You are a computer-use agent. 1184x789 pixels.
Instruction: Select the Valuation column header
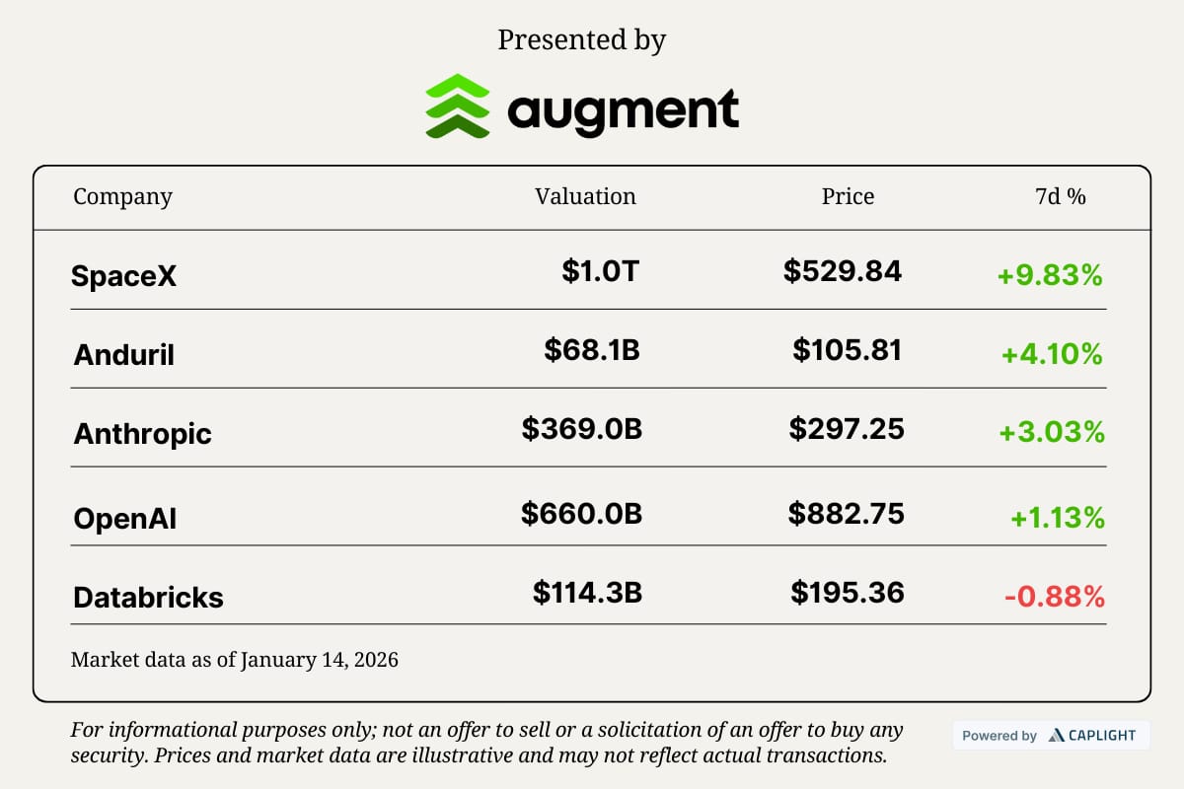pyautogui.click(x=585, y=196)
